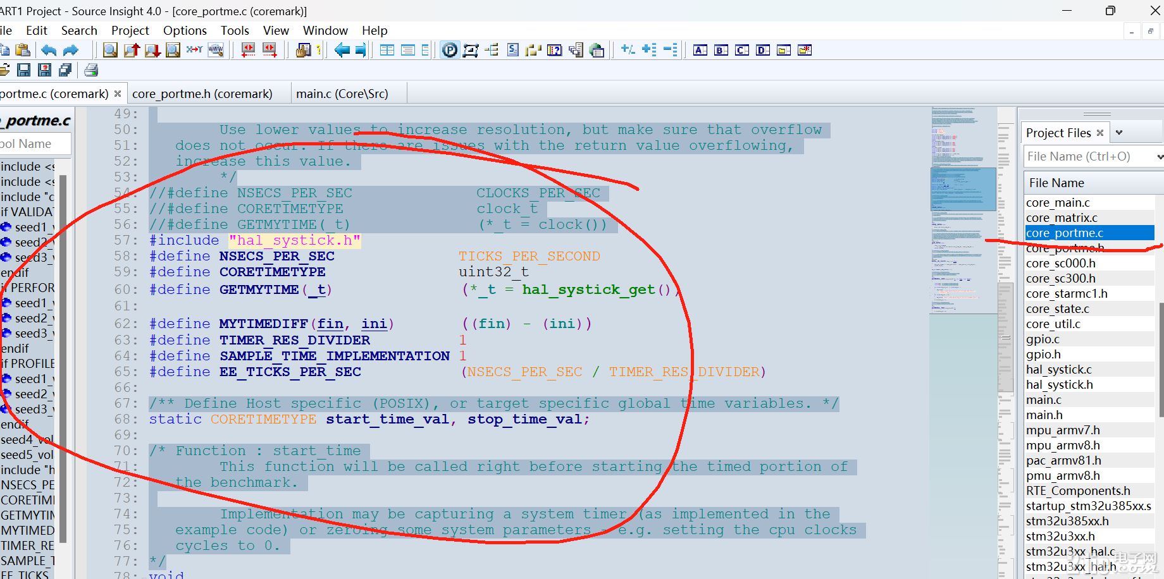This screenshot has height=579, width=1164.
Task: Select hal_systick.c in file list
Action: (1089, 369)
